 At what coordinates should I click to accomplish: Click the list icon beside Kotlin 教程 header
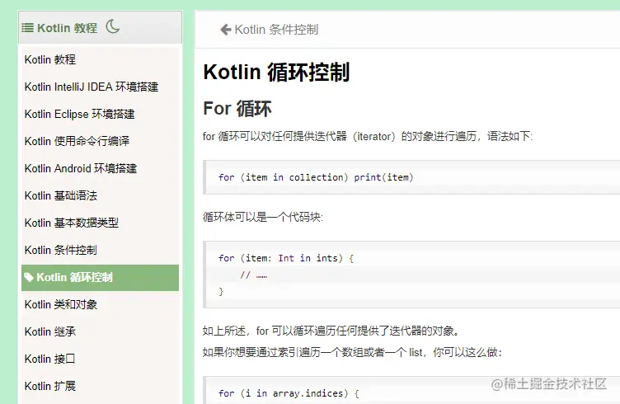point(27,28)
